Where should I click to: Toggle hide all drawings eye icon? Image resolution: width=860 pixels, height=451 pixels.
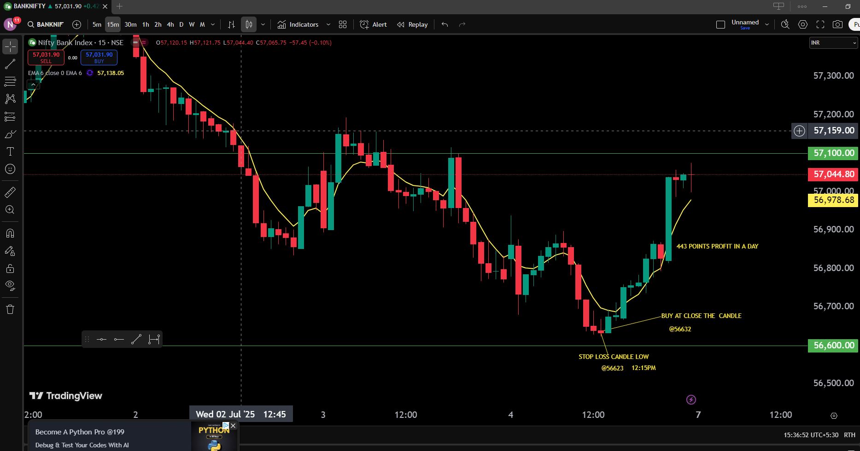10,285
